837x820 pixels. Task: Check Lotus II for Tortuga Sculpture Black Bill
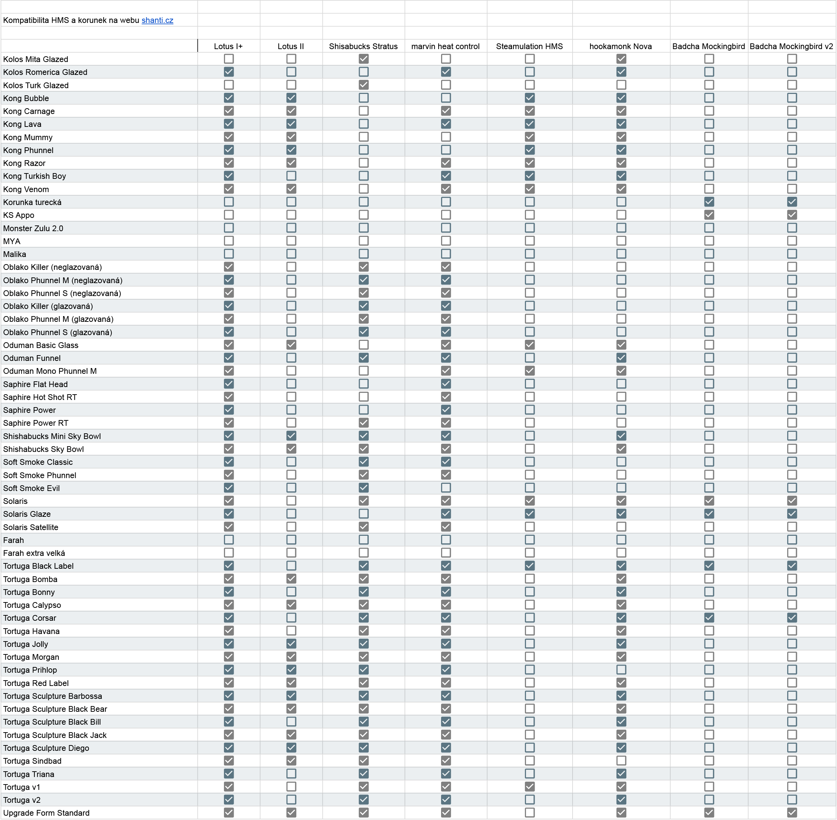tap(291, 721)
